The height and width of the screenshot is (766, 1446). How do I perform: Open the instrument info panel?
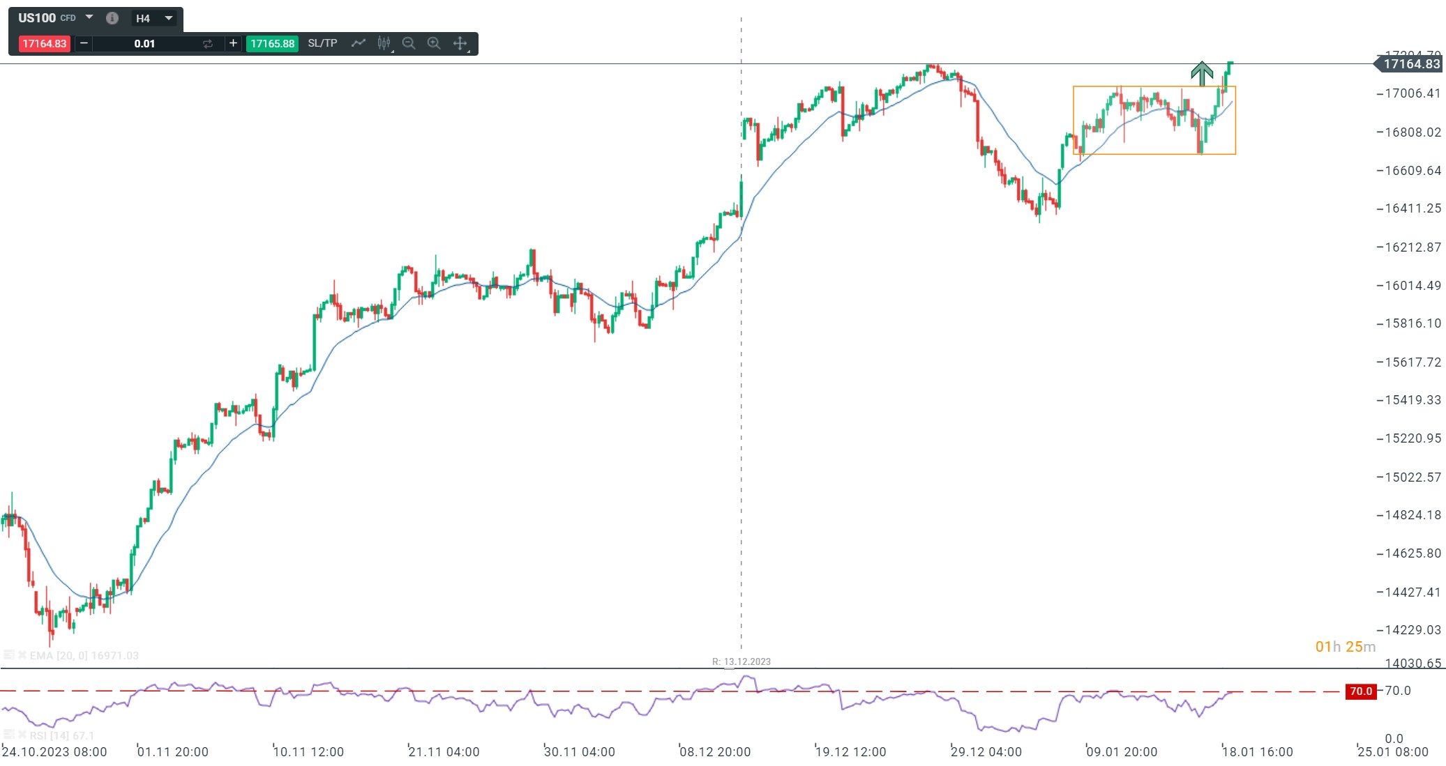click(x=112, y=17)
